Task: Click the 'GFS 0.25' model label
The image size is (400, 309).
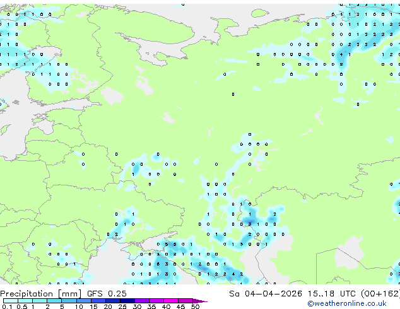Action: [x=107, y=294]
